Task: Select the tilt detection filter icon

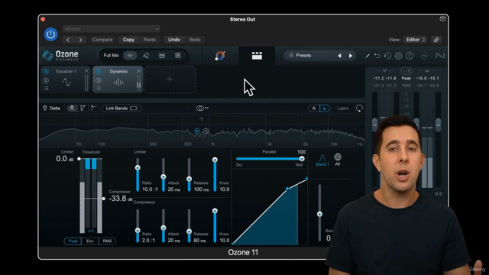Action: (93, 108)
